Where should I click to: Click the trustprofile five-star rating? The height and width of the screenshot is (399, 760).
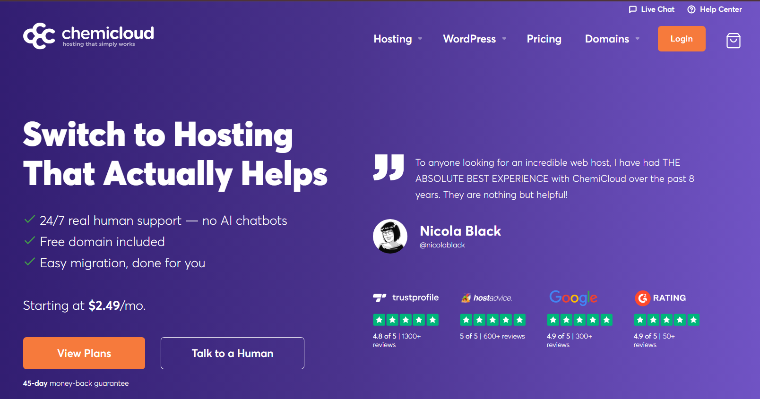406,320
